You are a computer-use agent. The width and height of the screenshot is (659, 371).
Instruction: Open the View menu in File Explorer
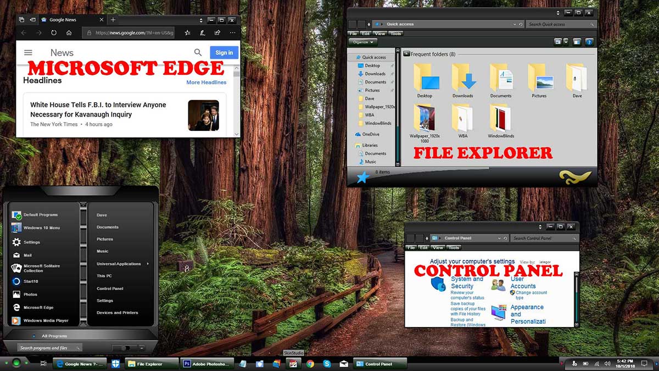380,34
